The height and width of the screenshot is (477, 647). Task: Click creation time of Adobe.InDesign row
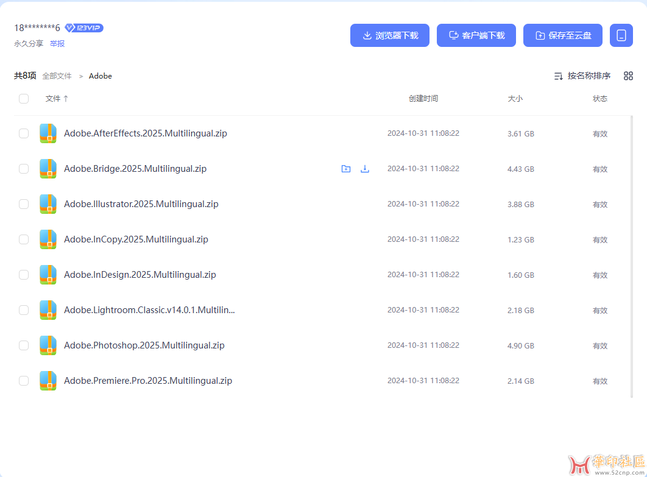pyautogui.click(x=423, y=275)
